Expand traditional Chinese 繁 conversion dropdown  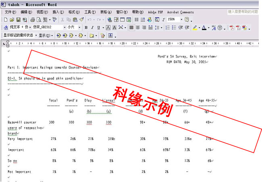click(x=50, y=20)
